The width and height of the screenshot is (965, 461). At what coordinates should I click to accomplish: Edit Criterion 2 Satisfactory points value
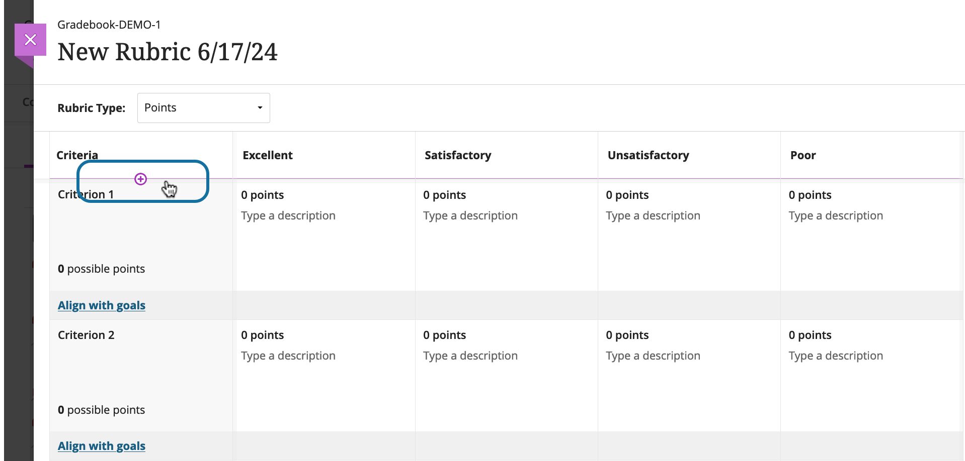(x=444, y=335)
